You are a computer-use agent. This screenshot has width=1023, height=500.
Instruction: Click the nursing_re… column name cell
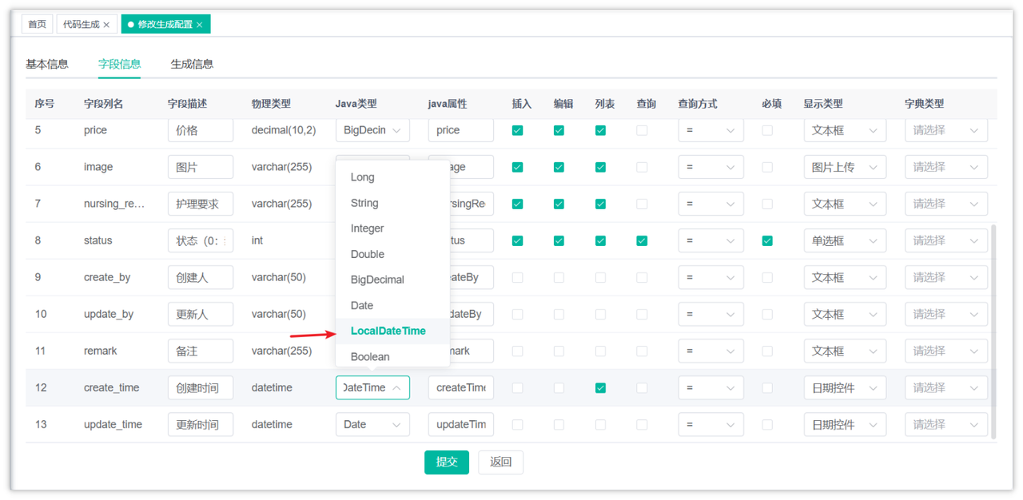[x=114, y=204]
